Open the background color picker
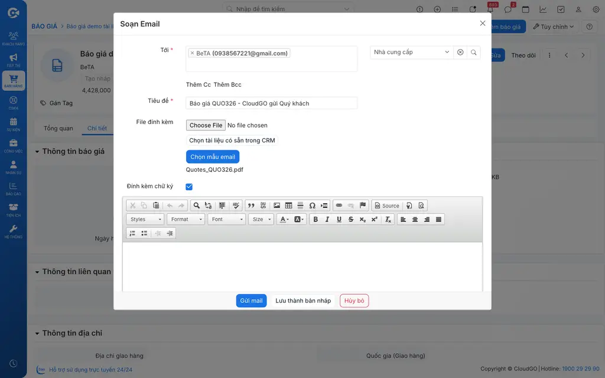 coord(298,220)
